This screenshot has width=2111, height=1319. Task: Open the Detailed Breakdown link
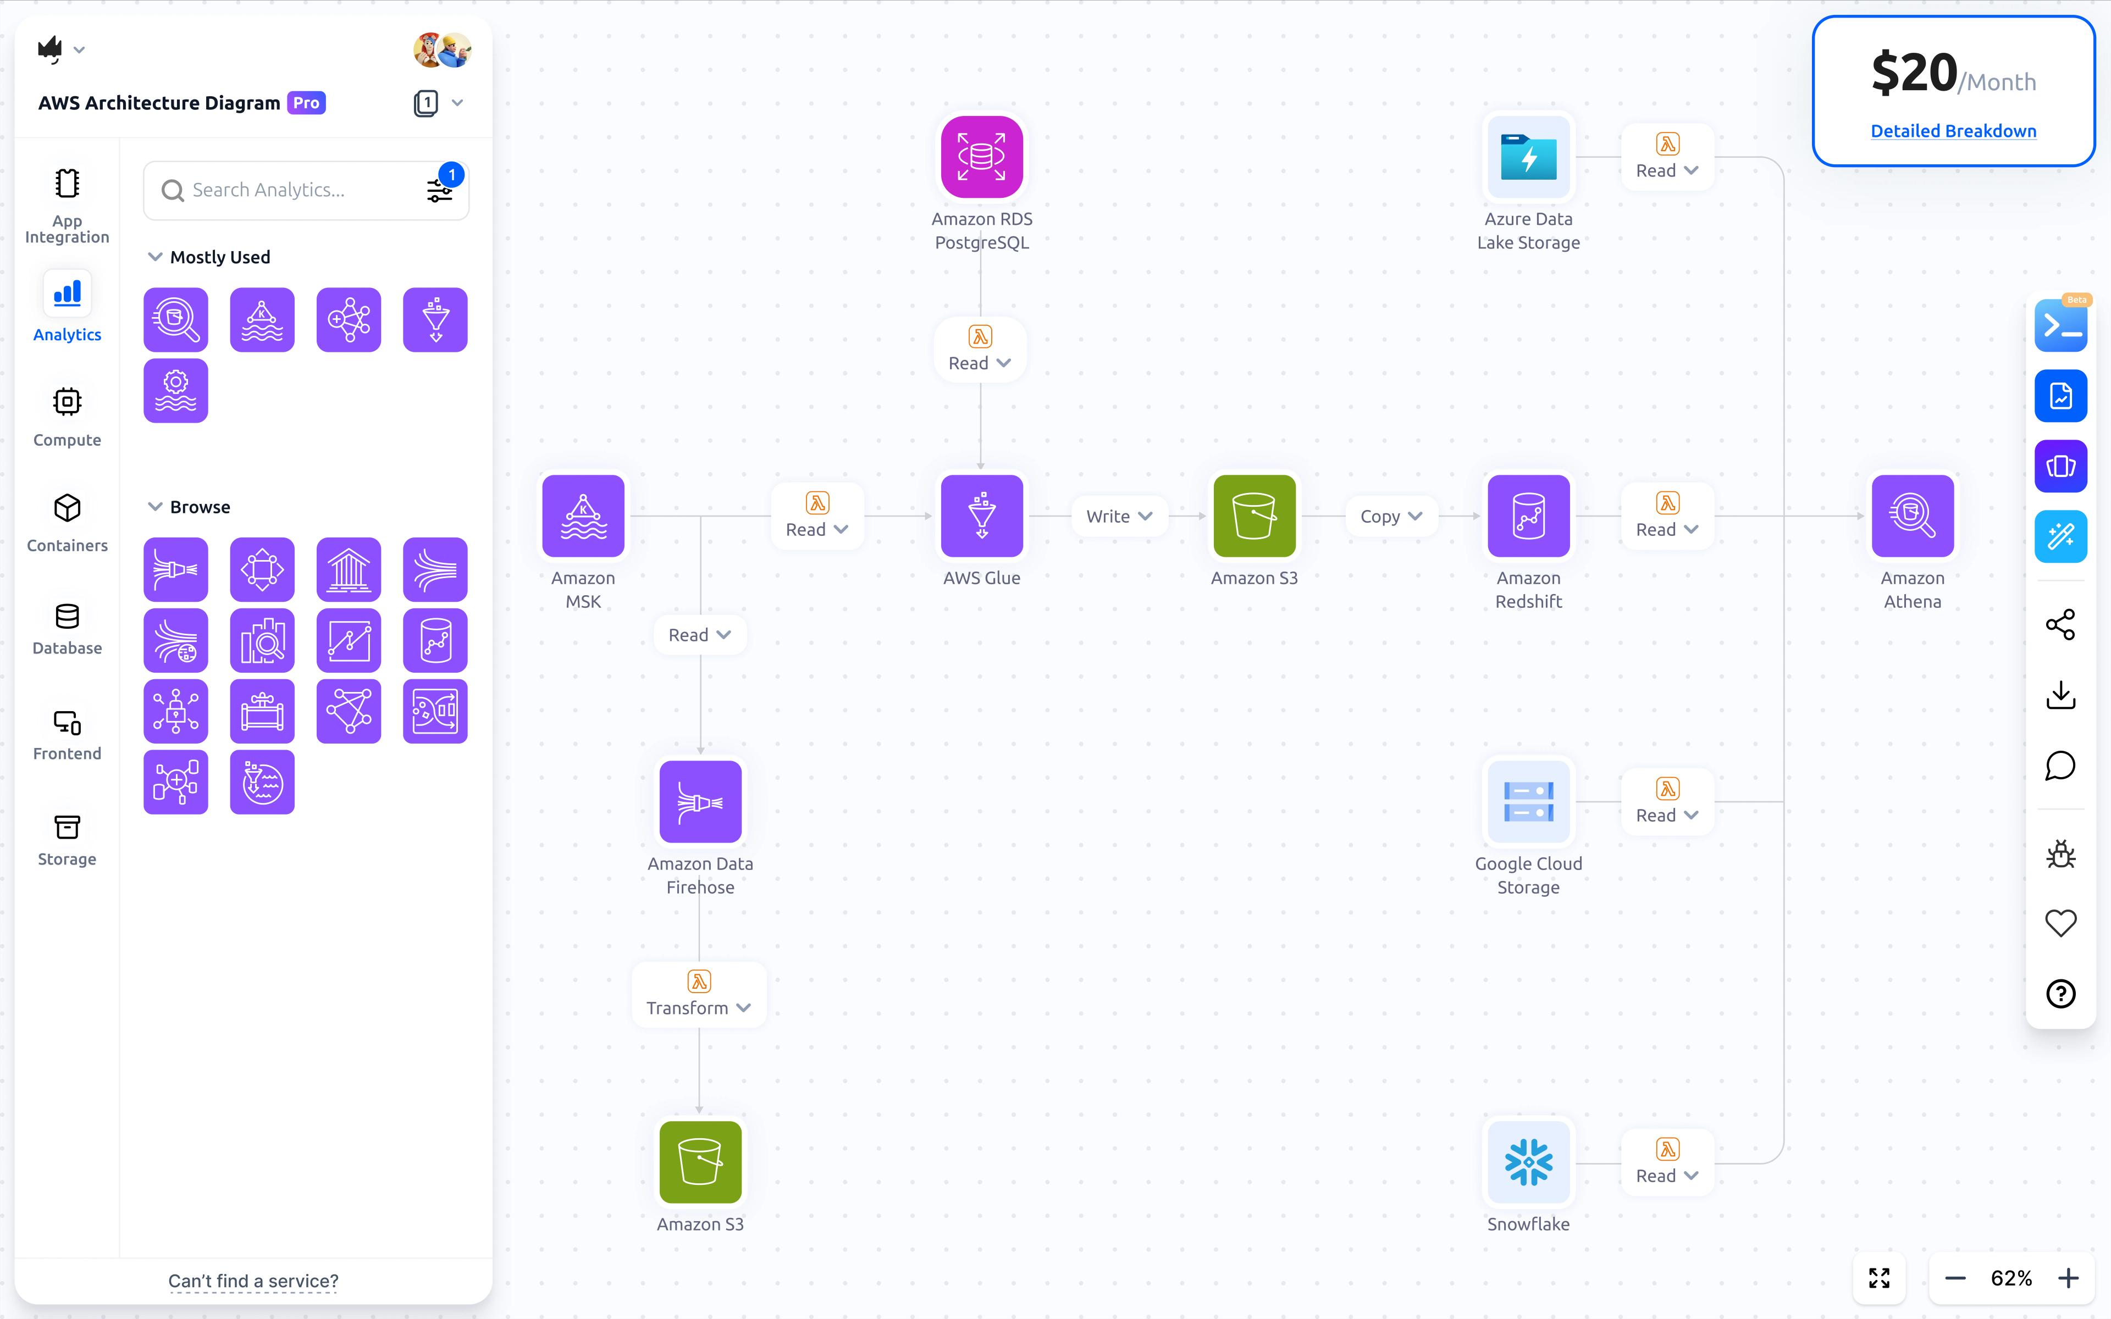pos(1953,131)
